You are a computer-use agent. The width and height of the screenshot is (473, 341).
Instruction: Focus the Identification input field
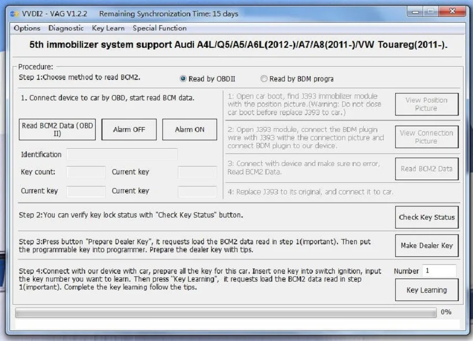tap(122, 154)
